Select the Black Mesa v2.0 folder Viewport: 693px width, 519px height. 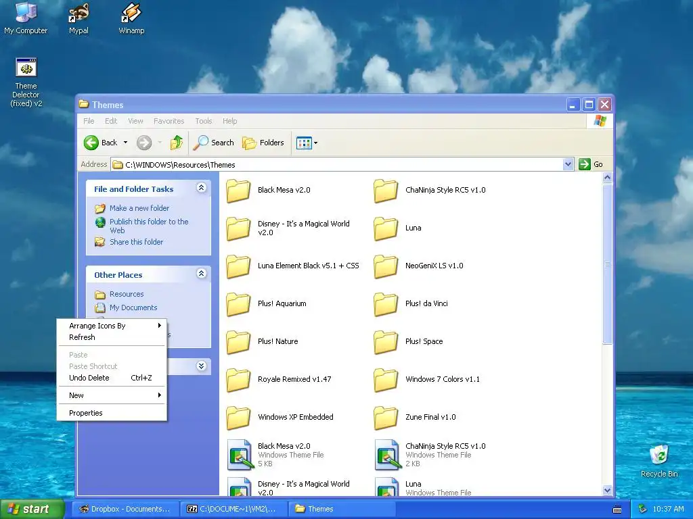(268, 190)
